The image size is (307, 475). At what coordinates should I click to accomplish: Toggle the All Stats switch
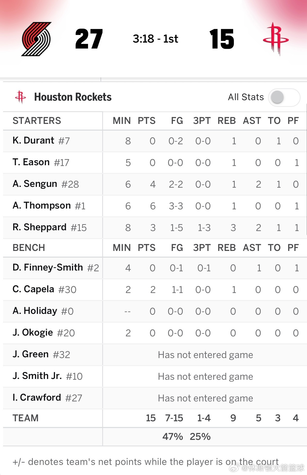coord(284,97)
